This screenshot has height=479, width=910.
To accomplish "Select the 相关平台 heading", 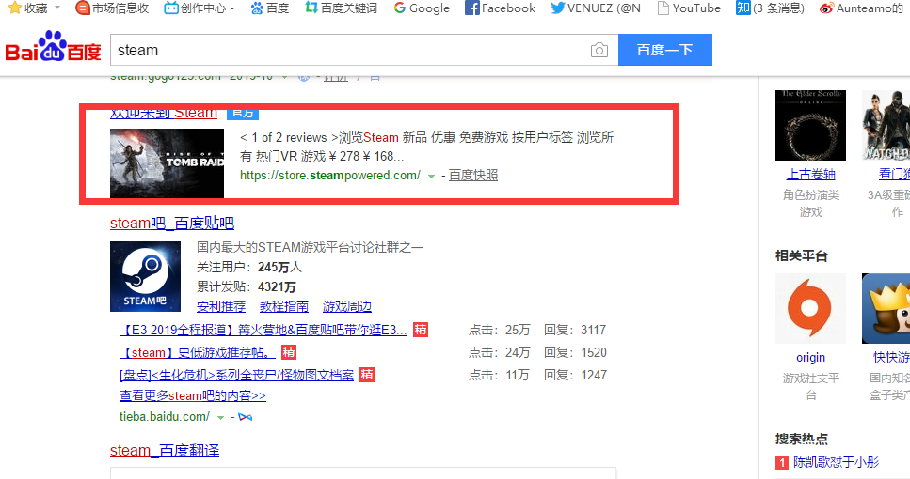I will pos(802,256).
